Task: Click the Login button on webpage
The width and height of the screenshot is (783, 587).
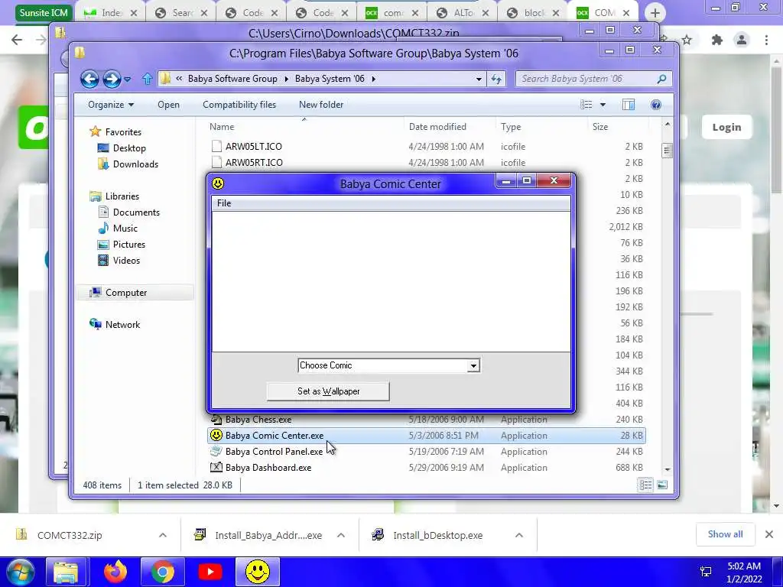Action: [726, 128]
